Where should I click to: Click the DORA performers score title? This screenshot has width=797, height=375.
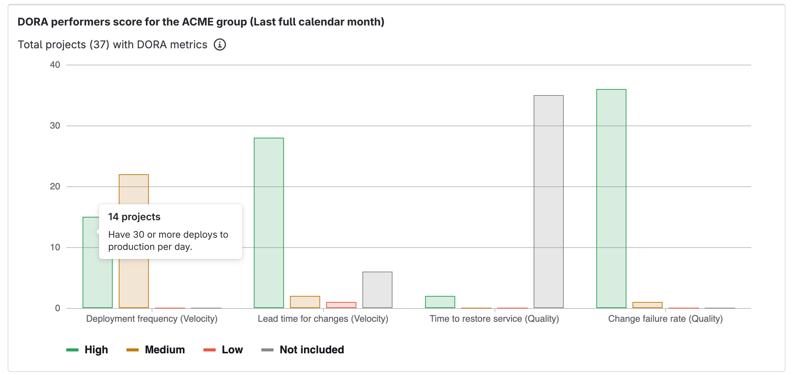coord(201,22)
